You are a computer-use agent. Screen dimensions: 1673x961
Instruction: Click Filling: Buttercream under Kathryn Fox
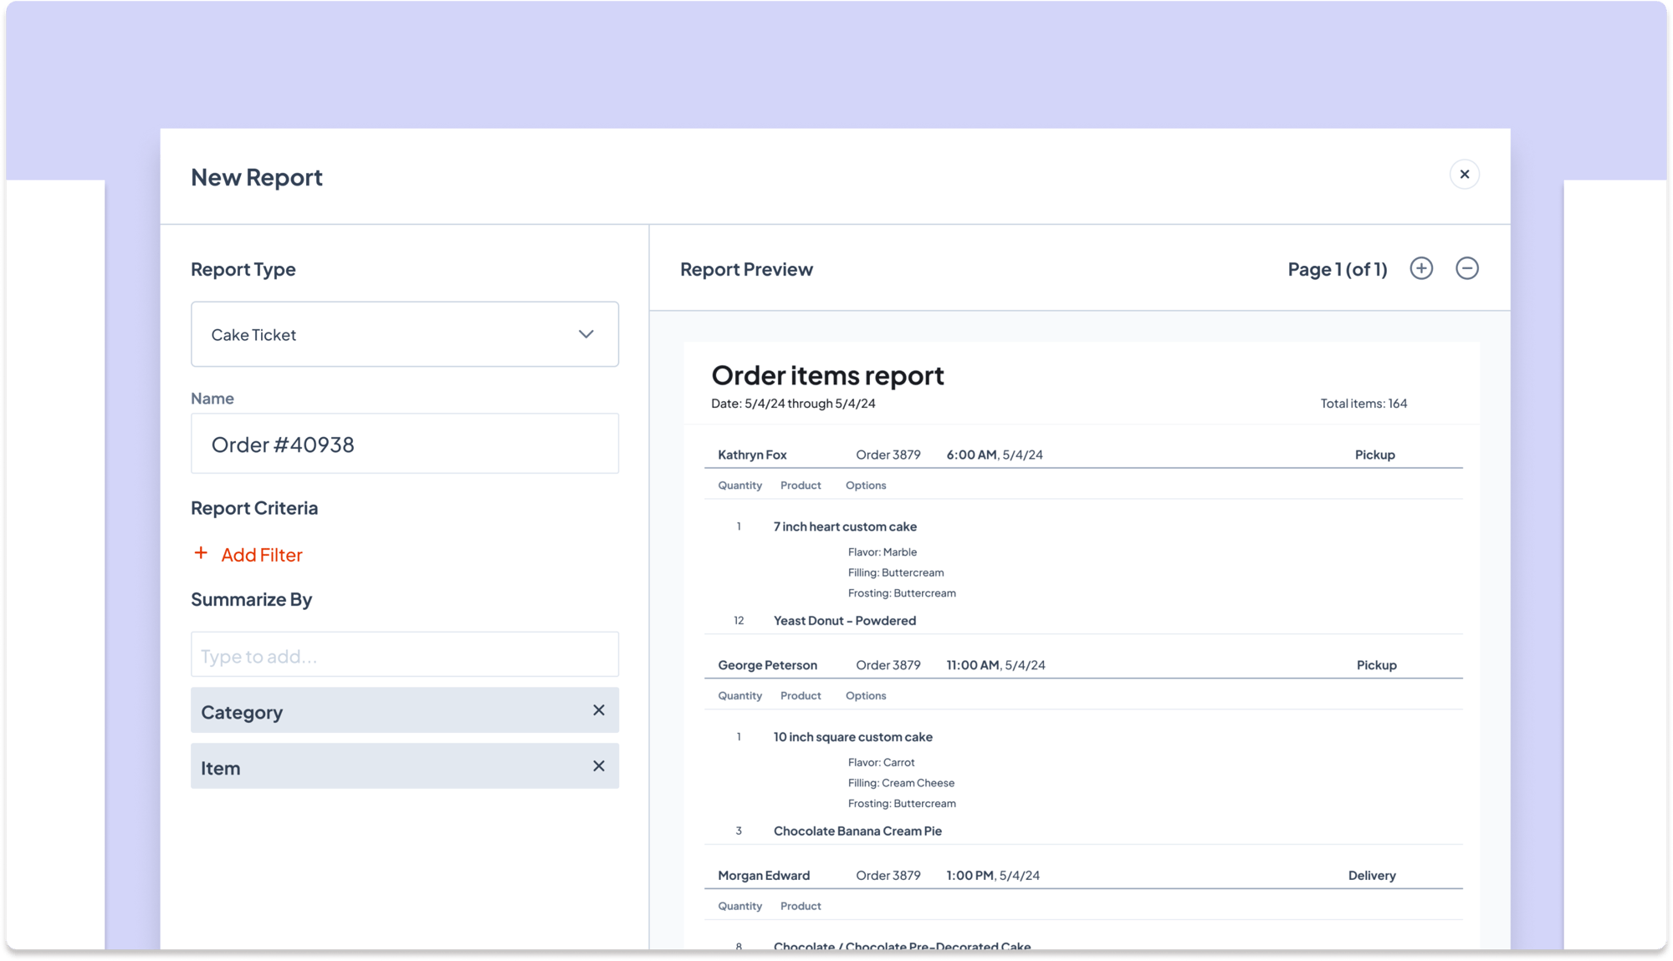point(896,573)
